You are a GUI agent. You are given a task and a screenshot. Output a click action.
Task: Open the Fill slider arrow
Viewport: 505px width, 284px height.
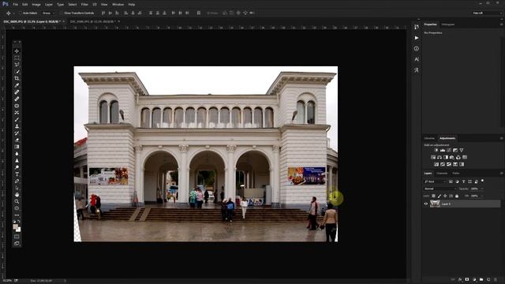point(482,196)
